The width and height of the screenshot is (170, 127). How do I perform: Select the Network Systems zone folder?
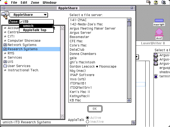click(x=31, y=45)
